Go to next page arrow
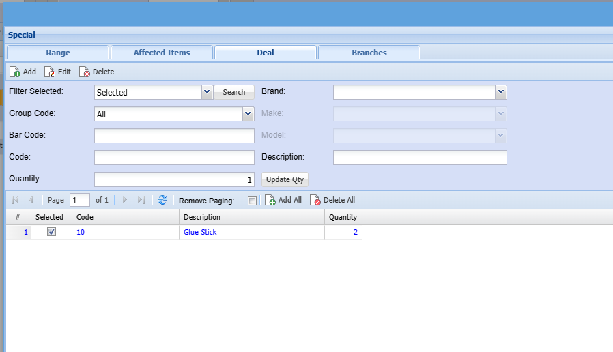The width and height of the screenshot is (613, 352). click(124, 200)
